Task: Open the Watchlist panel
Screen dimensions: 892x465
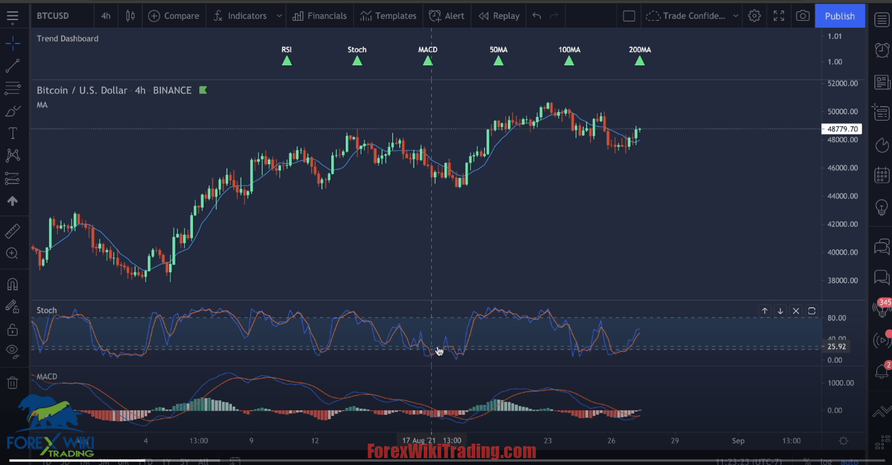Action: click(x=882, y=19)
